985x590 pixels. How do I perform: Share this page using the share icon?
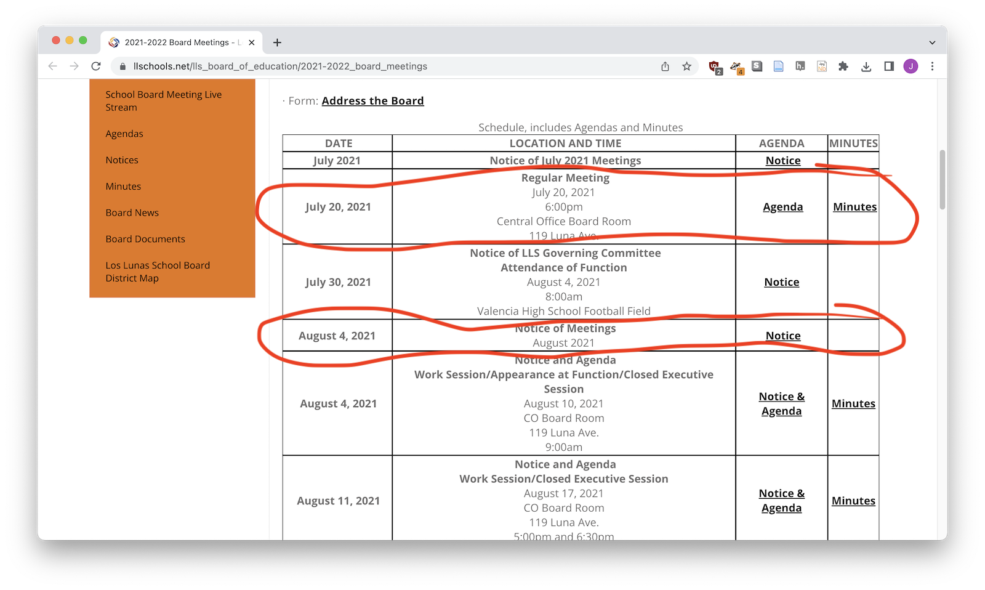pyautogui.click(x=665, y=67)
